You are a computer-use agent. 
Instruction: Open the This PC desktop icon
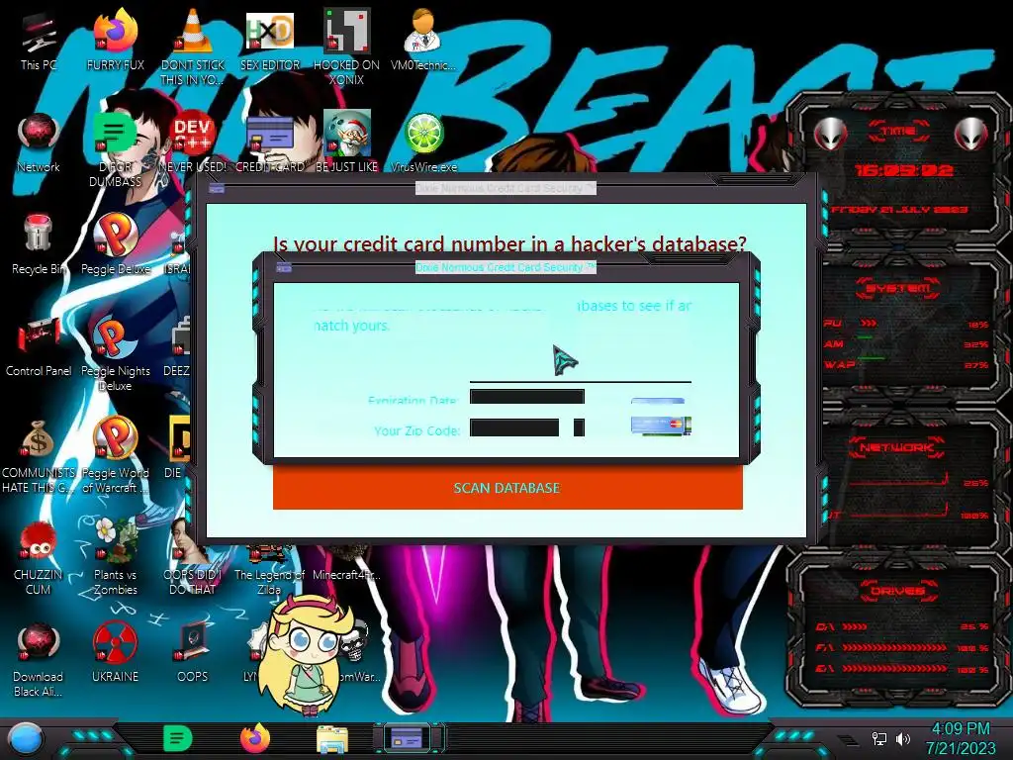[39, 40]
